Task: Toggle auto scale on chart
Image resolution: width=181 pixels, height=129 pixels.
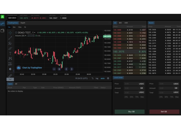Action: [103, 78]
